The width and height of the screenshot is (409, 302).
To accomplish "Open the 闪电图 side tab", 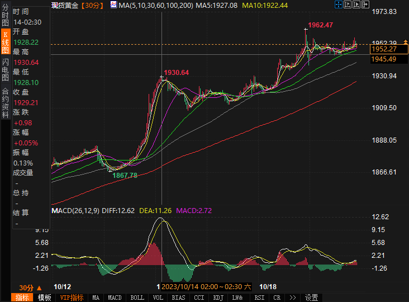I will [x=5, y=69].
